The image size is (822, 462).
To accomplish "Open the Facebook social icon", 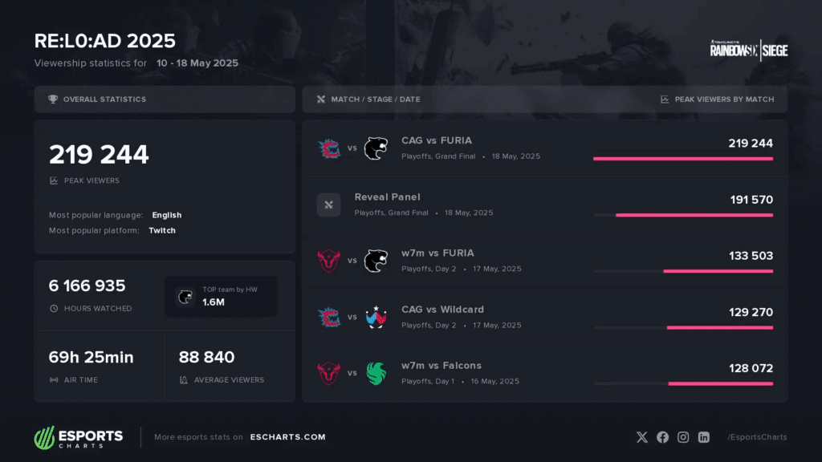I will point(662,437).
